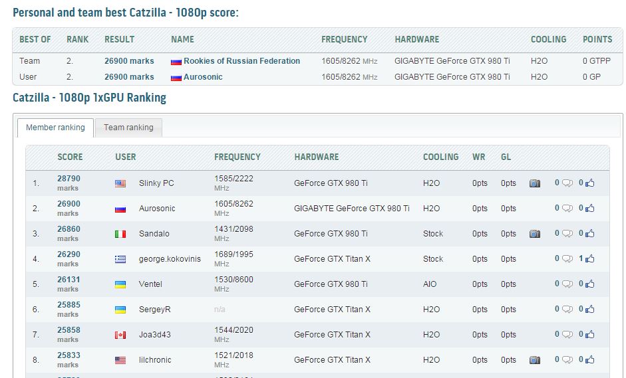Open User row 26900 marks result
Image resolution: width=626 pixels, height=378 pixels.
pyautogui.click(x=129, y=77)
